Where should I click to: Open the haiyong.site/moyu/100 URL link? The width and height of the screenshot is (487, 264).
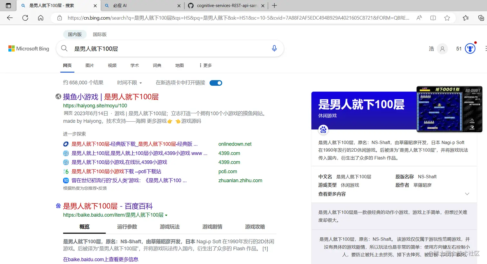tap(95, 106)
